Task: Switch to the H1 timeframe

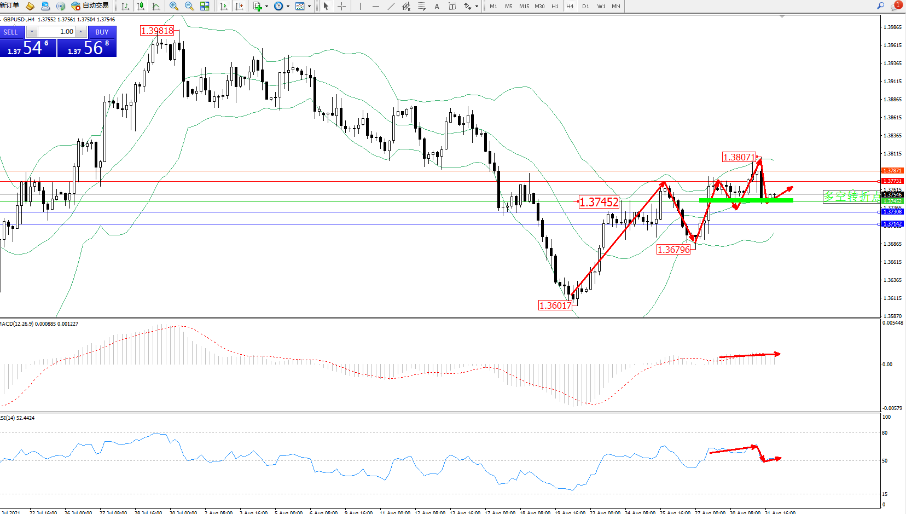Action: pos(555,6)
